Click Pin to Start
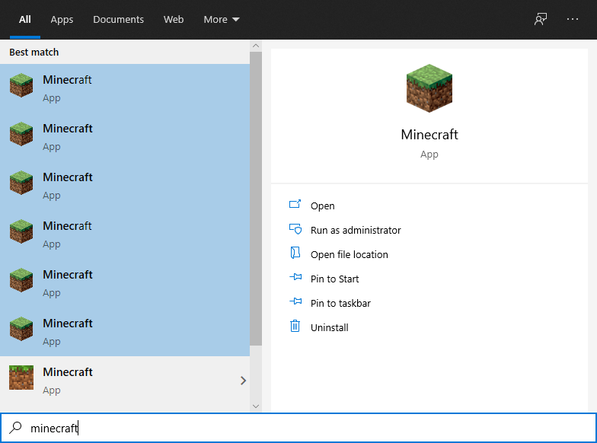 click(x=335, y=279)
